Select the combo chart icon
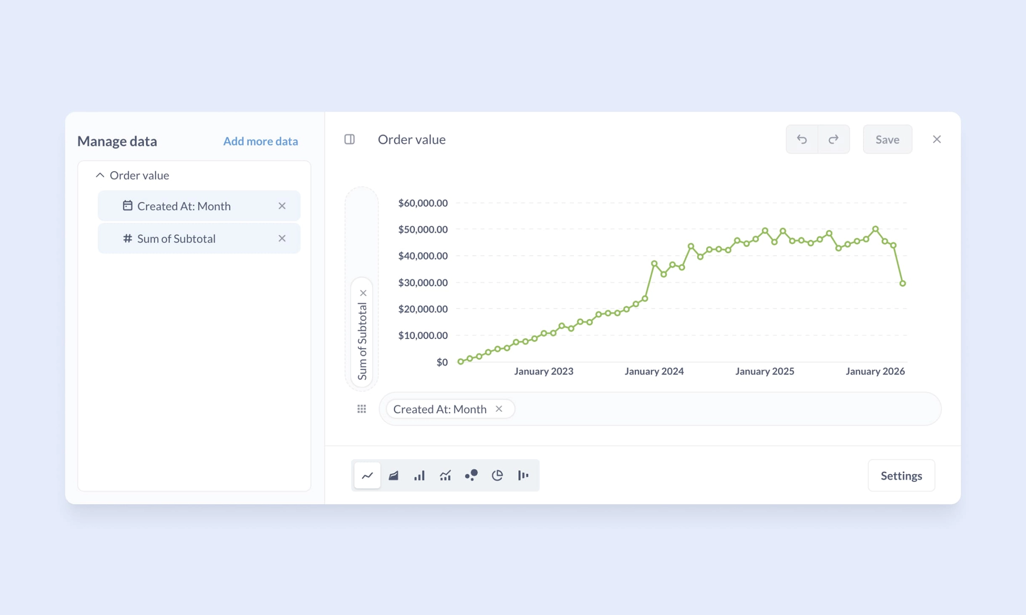This screenshot has width=1026, height=615. (445, 475)
